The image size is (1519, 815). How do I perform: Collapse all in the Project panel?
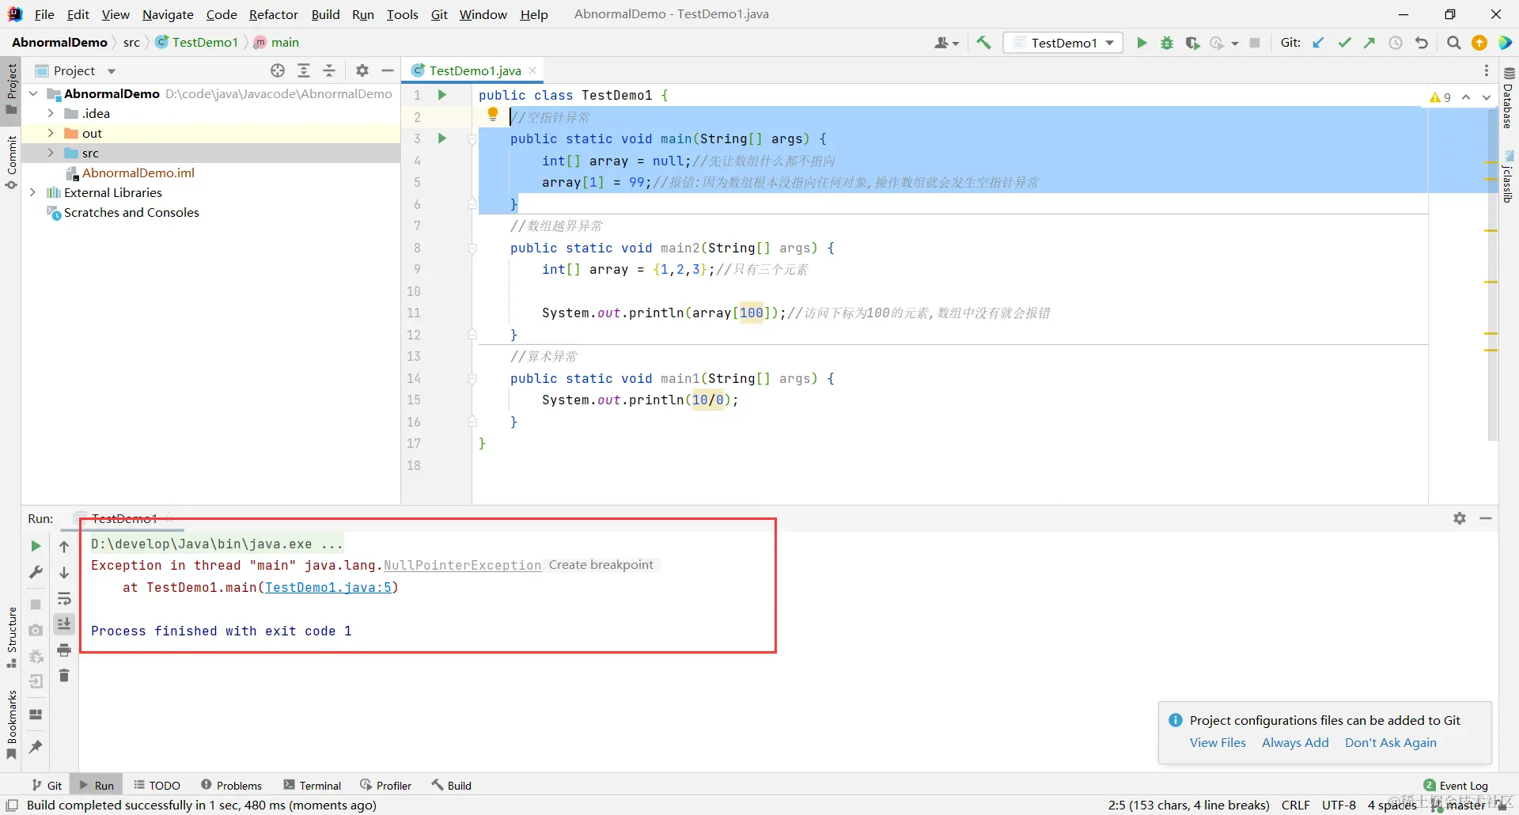pyautogui.click(x=329, y=70)
